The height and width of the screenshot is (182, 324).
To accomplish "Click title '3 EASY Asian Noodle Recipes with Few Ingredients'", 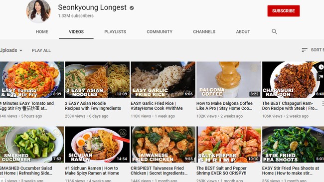I will click(93, 106).
